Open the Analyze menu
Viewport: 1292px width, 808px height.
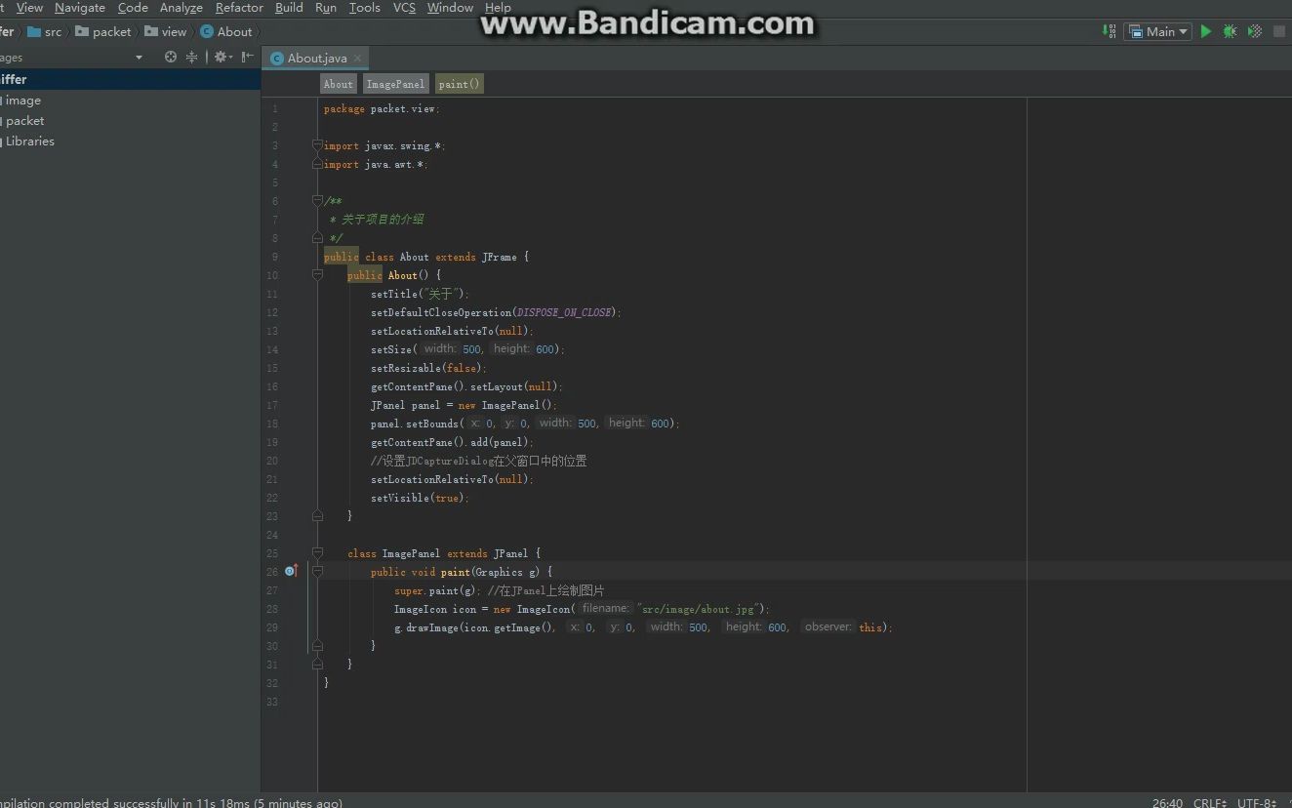(182, 8)
